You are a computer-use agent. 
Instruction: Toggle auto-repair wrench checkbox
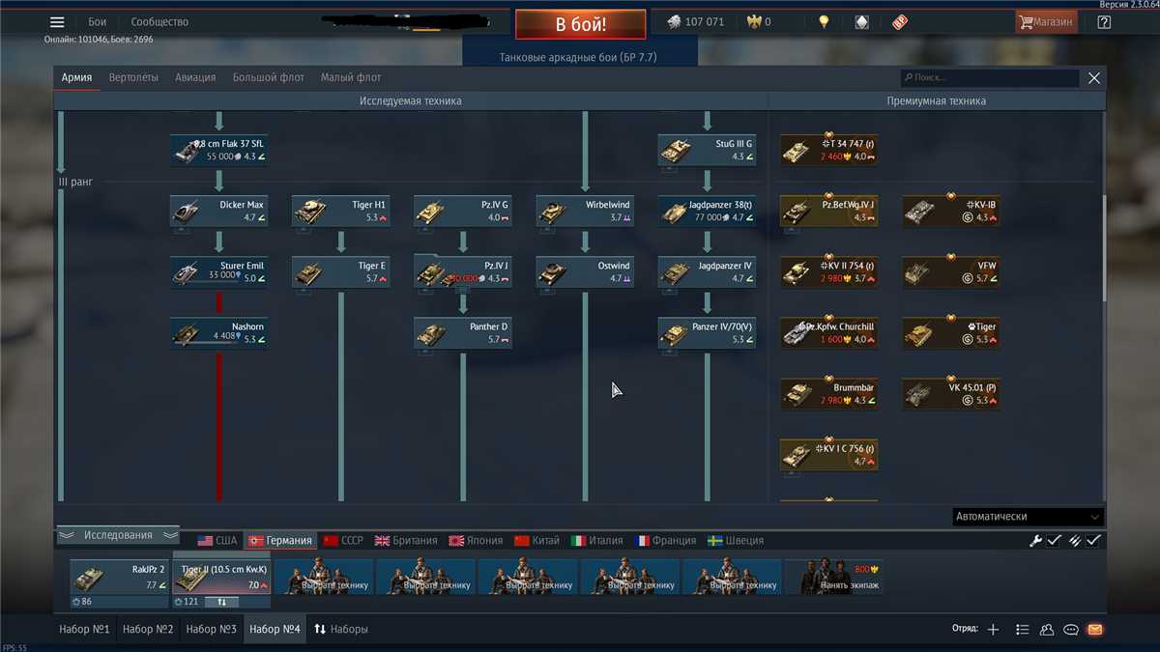tap(1055, 541)
